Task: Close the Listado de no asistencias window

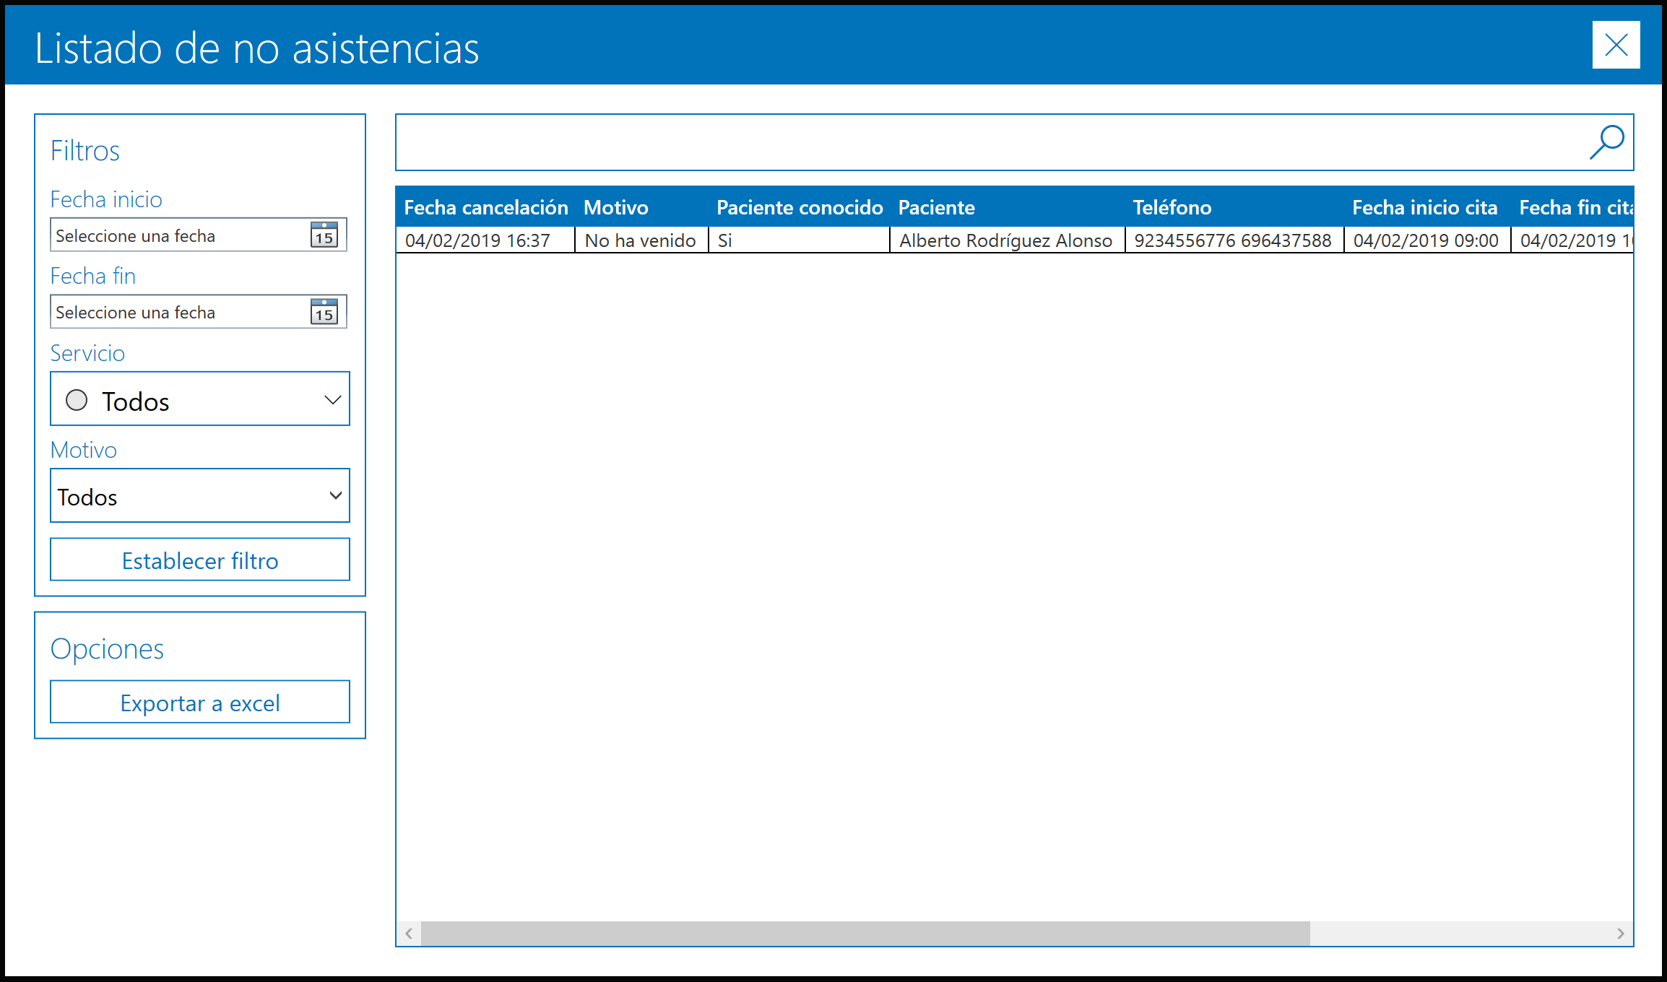Action: [1616, 45]
